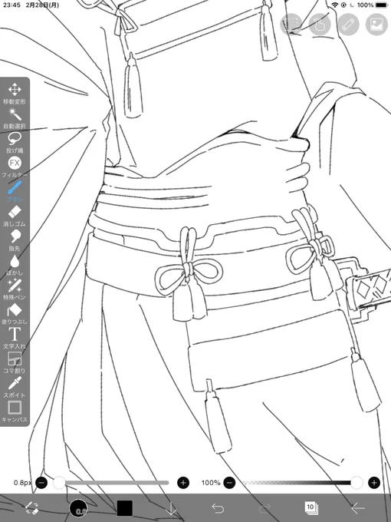The image size is (391, 522).
Task: Increase brush thickness with plus button
Action: pyautogui.click(x=183, y=483)
